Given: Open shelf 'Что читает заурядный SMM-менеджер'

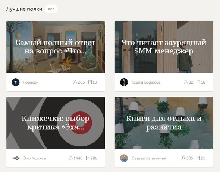Looking at the screenshot, I should pos(164,47).
